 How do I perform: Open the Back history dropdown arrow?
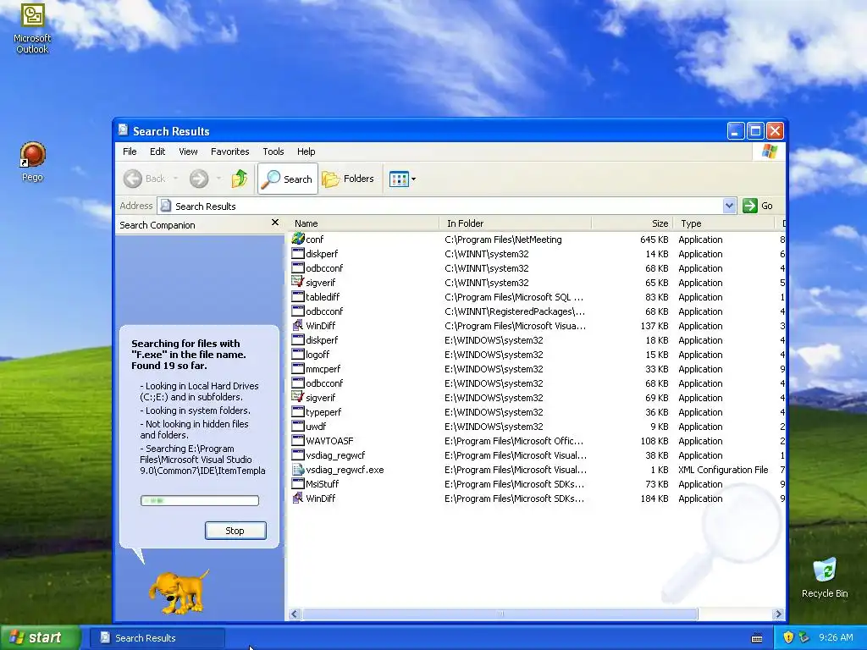click(176, 179)
